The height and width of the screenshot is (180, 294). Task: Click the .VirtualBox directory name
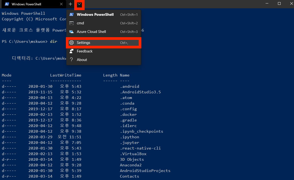(133, 154)
